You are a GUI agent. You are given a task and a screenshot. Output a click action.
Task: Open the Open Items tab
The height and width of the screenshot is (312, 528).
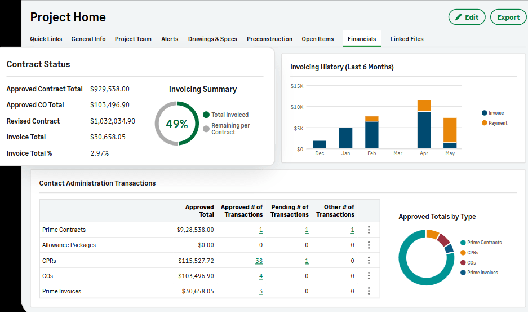(318, 39)
